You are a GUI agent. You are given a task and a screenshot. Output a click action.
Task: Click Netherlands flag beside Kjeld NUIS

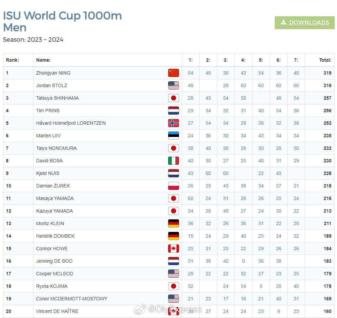173,173
